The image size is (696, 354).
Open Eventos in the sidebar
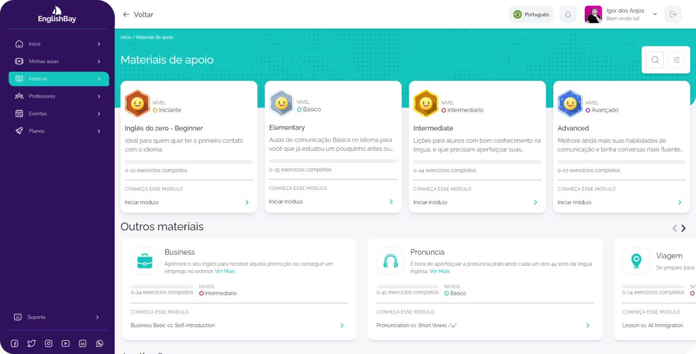(x=58, y=114)
